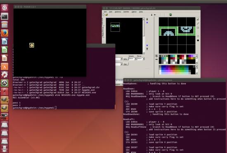This screenshot has width=227, height=153.
Task: Click gatechgrad.chr in the terminal listing
Action: pos(91,87)
